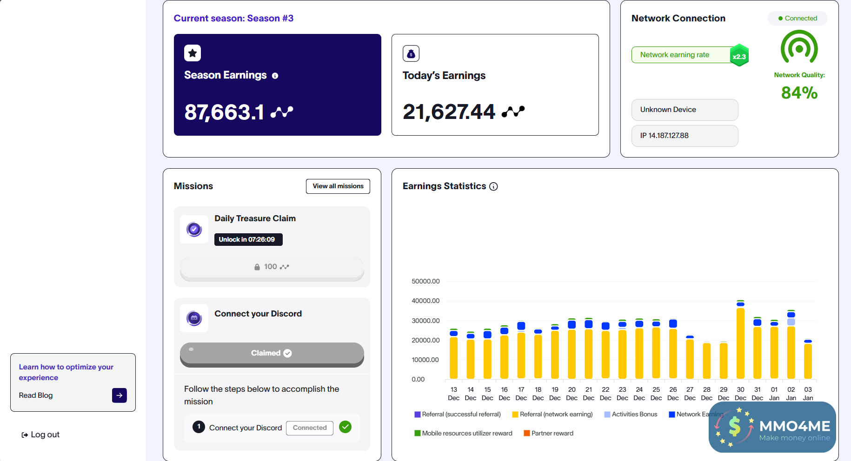Toggle Partner reward legend swatch
This screenshot has height=461, width=851.
[527, 434]
